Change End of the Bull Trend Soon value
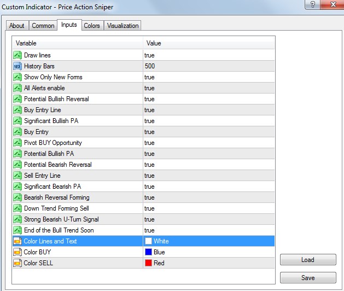 (208, 230)
